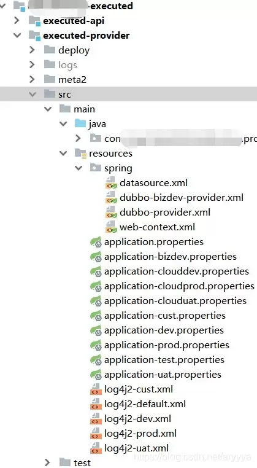257x468 pixels.
Task: Click the resources folder icon
Action: point(80,154)
